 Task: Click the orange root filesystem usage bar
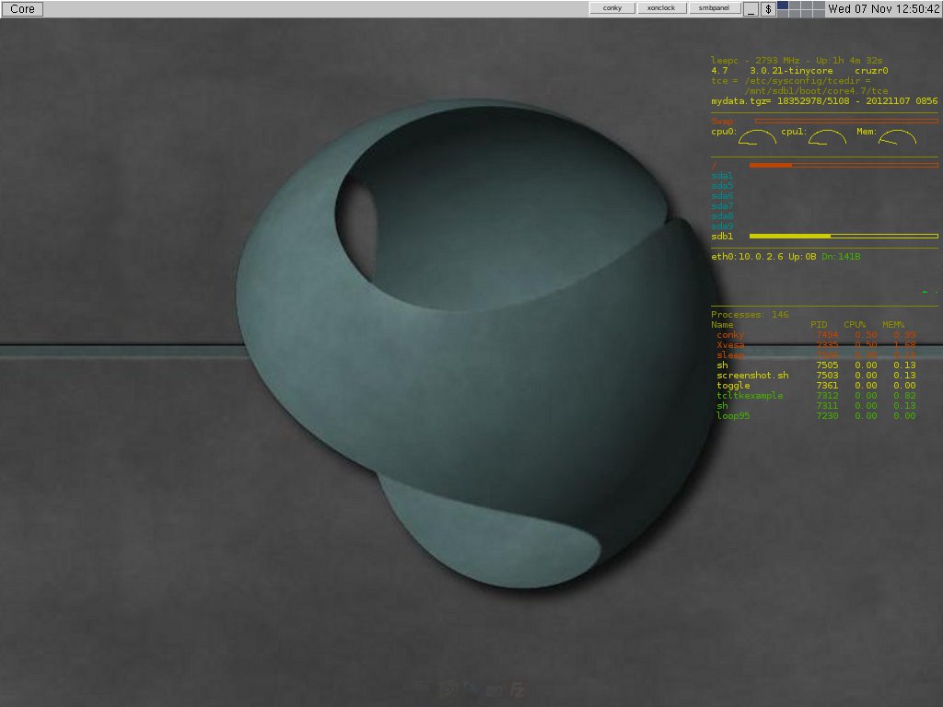843,166
